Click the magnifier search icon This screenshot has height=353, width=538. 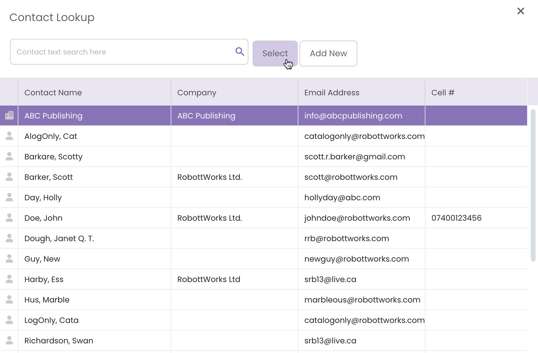(x=240, y=52)
